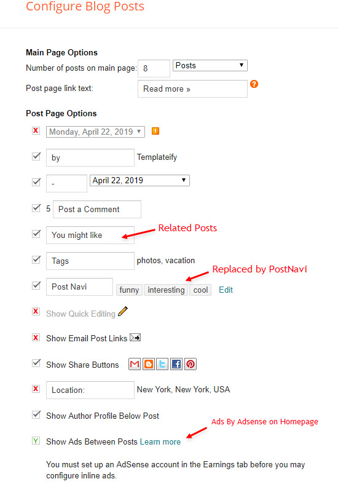
Task: Toggle the Show Share Buttons checkbox
Action: (x=36, y=363)
